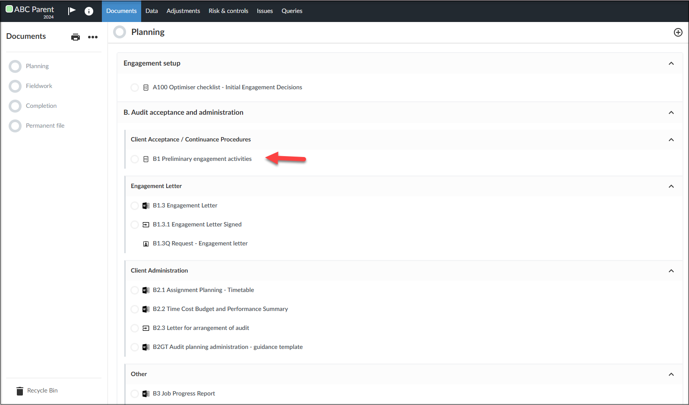Image resolution: width=689 pixels, height=405 pixels.
Task: Collapse B. Audit acceptance and administration section
Action: [671, 113]
